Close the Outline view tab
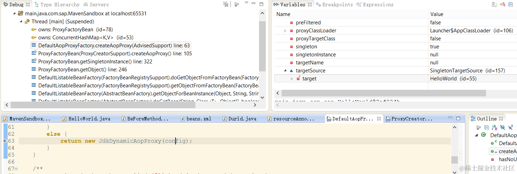The image size is (517, 174). point(501,119)
